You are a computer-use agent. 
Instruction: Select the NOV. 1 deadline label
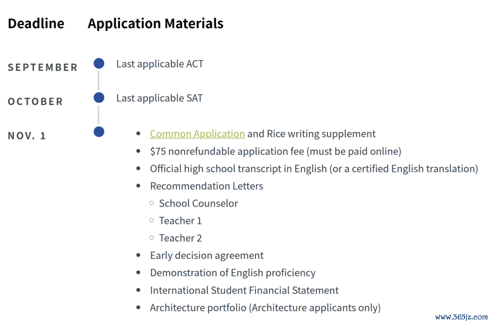pyautogui.click(x=27, y=136)
